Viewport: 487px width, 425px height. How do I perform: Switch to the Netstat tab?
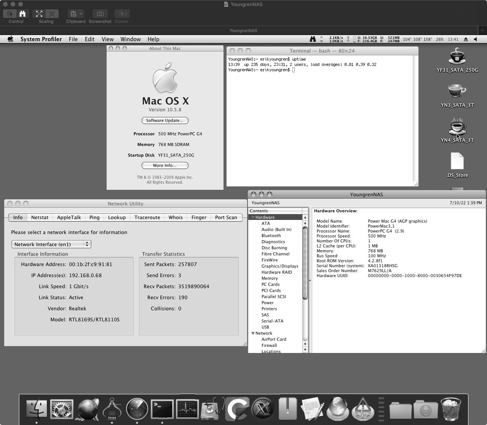click(x=40, y=217)
